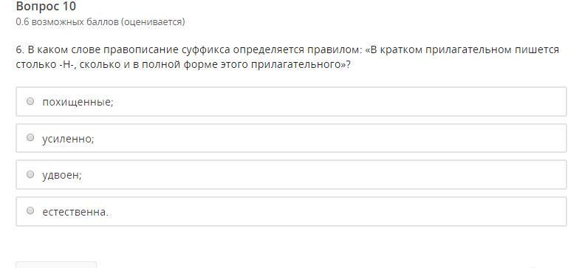Click the Вопрос 10 heading
Viewport: 582px width, 268px height.
click(46, 7)
